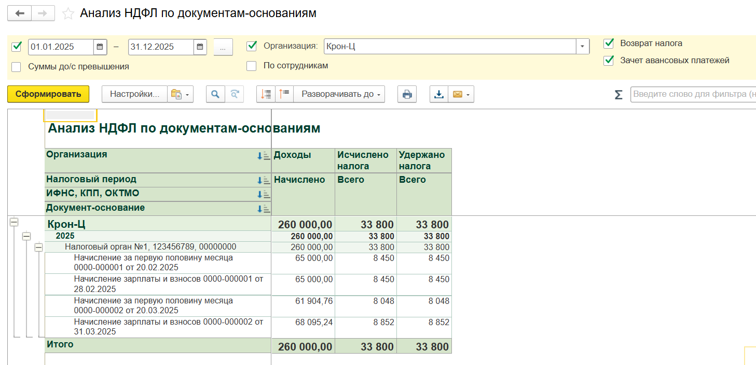Toggle the Организация checkbox
Image resolution: width=756 pixels, height=365 pixels.
click(252, 46)
